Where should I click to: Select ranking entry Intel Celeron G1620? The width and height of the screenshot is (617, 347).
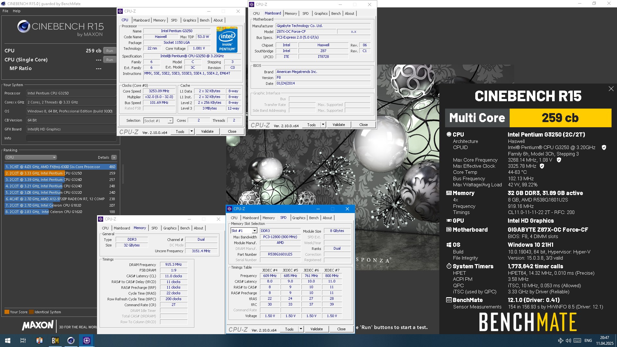coord(60,212)
